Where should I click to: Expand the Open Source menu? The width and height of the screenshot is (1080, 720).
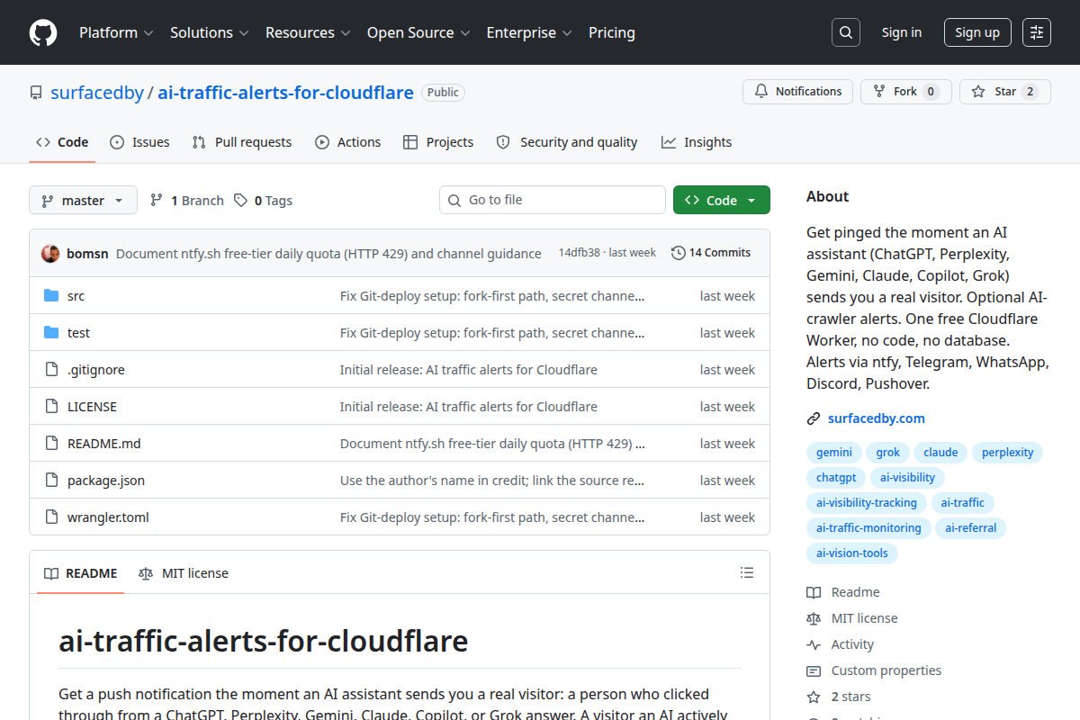click(418, 32)
